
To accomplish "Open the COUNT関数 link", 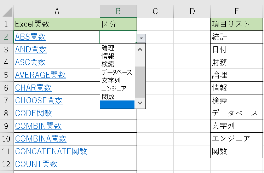I will coord(36,164).
